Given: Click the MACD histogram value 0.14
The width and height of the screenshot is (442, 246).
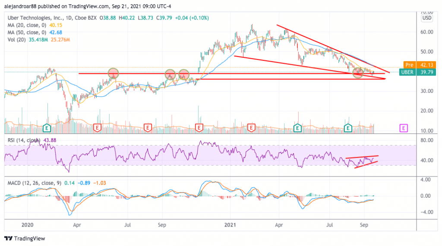Looking at the screenshot, I should point(69,183).
